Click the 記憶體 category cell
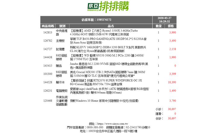 coord(60,49)
